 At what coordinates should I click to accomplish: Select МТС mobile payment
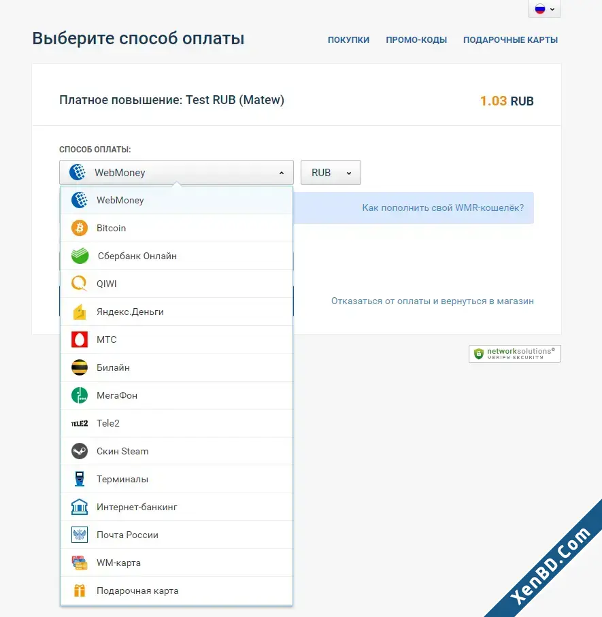point(176,339)
